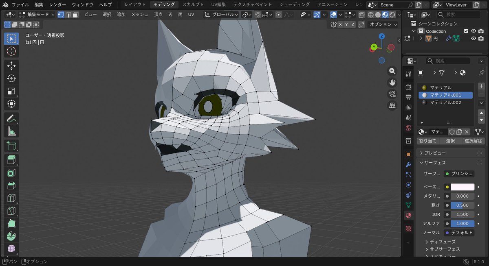
Task: Switch to UV編集 workspace tab
Action: coord(218,4)
